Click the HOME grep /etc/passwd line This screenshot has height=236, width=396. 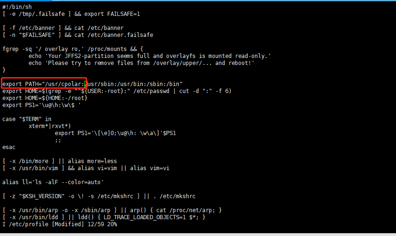pos(117,91)
